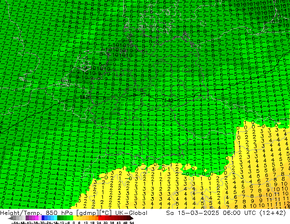The image size is (290, 224).
Task: Pick the yellow segment of the legend
Action: point(75,218)
